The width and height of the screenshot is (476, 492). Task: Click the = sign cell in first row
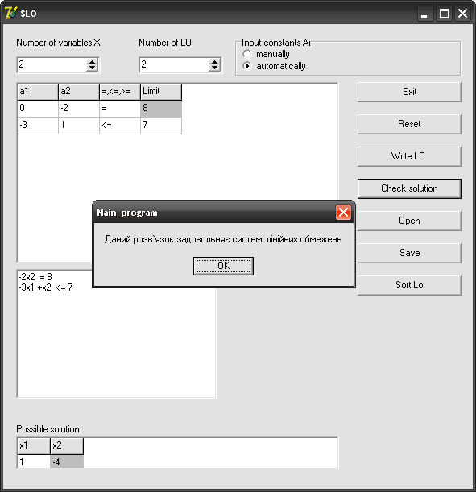coord(120,109)
